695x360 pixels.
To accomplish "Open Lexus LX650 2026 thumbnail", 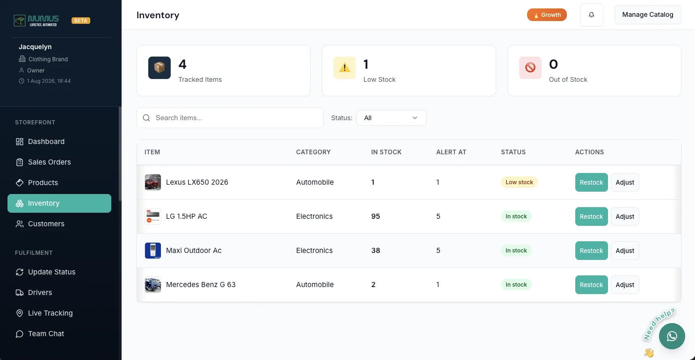I will tap(153, 182).
